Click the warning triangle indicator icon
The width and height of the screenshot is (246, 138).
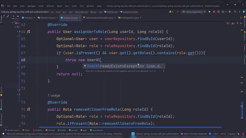(233, 23)
